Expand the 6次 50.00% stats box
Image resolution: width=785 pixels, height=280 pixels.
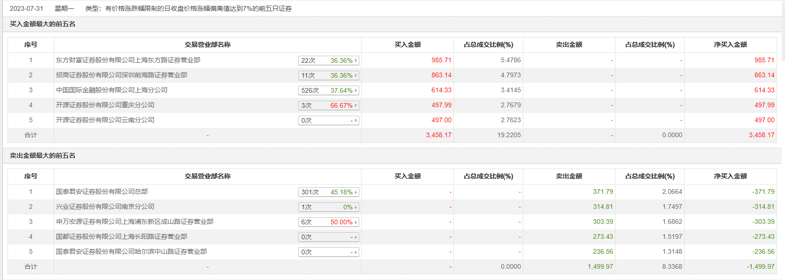coord(328,222)
